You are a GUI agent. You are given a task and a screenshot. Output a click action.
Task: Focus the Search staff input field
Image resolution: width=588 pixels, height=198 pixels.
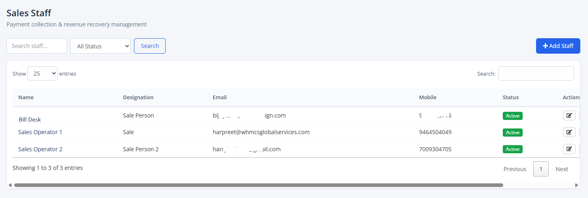[x=37, y=46]
